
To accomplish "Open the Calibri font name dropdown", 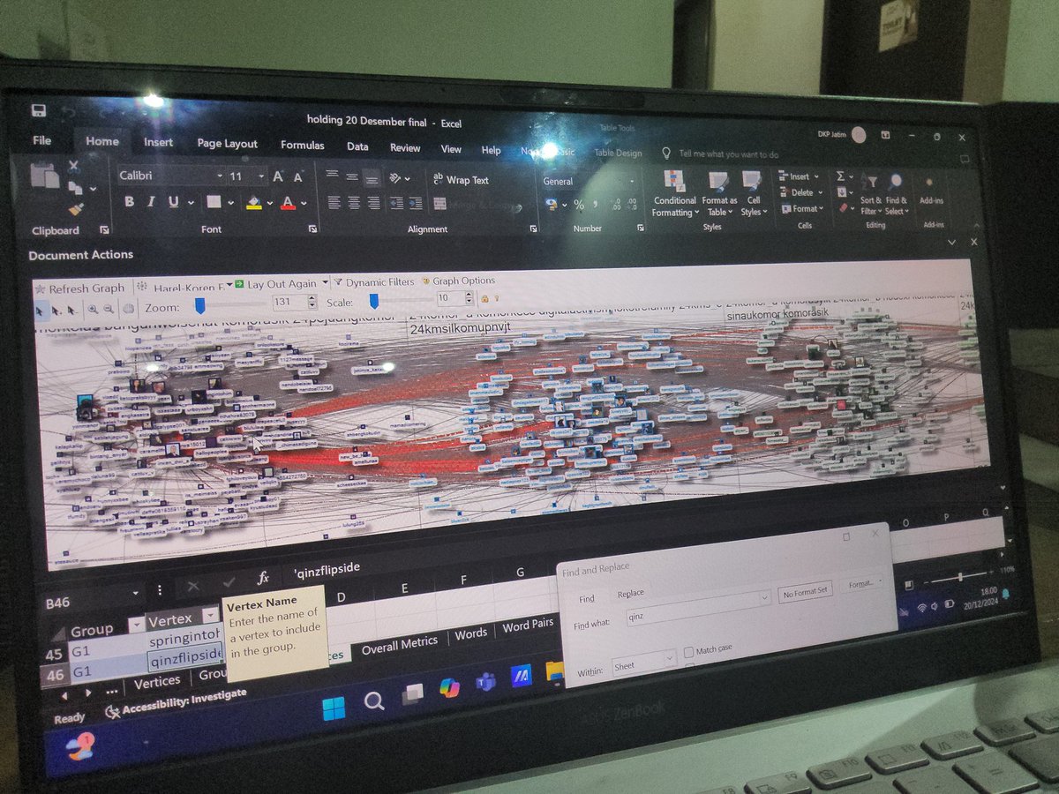I will tap(220, 176).
